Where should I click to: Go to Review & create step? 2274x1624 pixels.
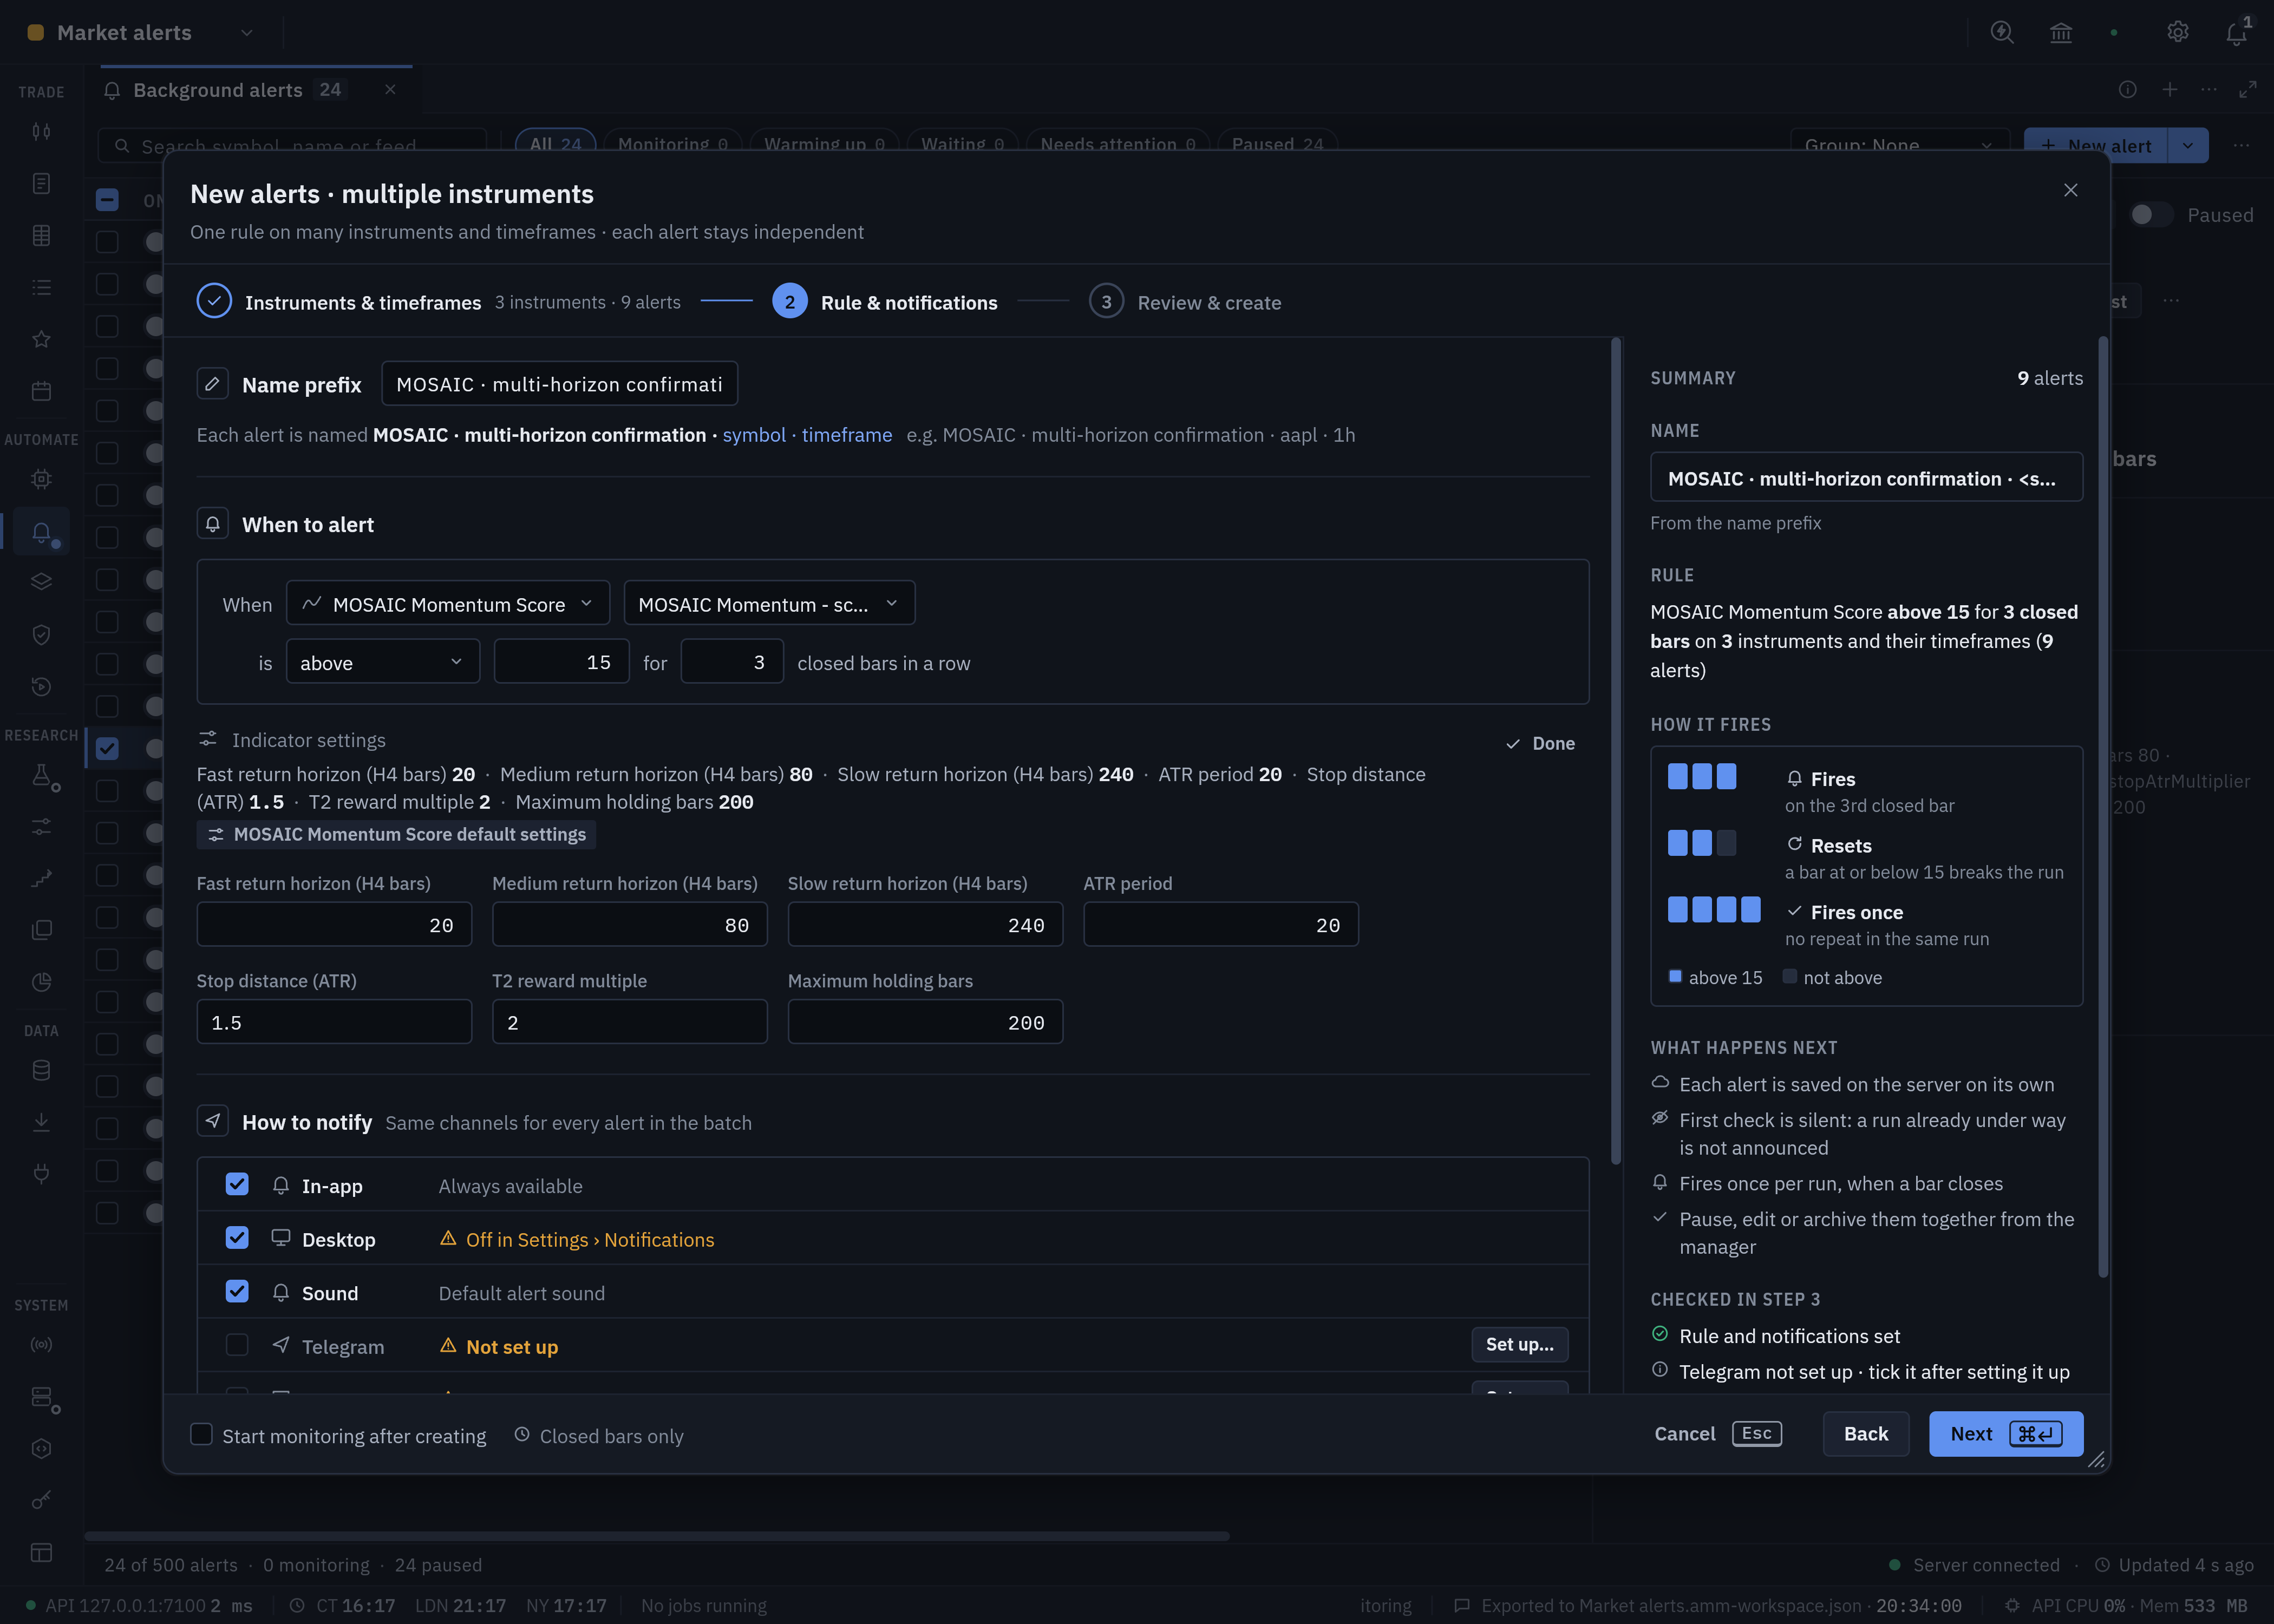pos(1185,302)
